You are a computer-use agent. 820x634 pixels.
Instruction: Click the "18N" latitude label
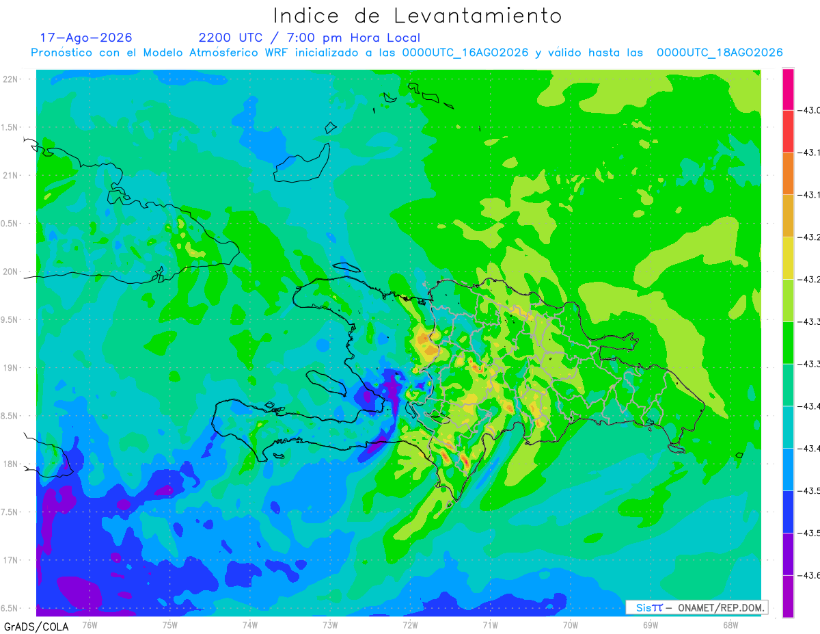(x=10, y=464)
